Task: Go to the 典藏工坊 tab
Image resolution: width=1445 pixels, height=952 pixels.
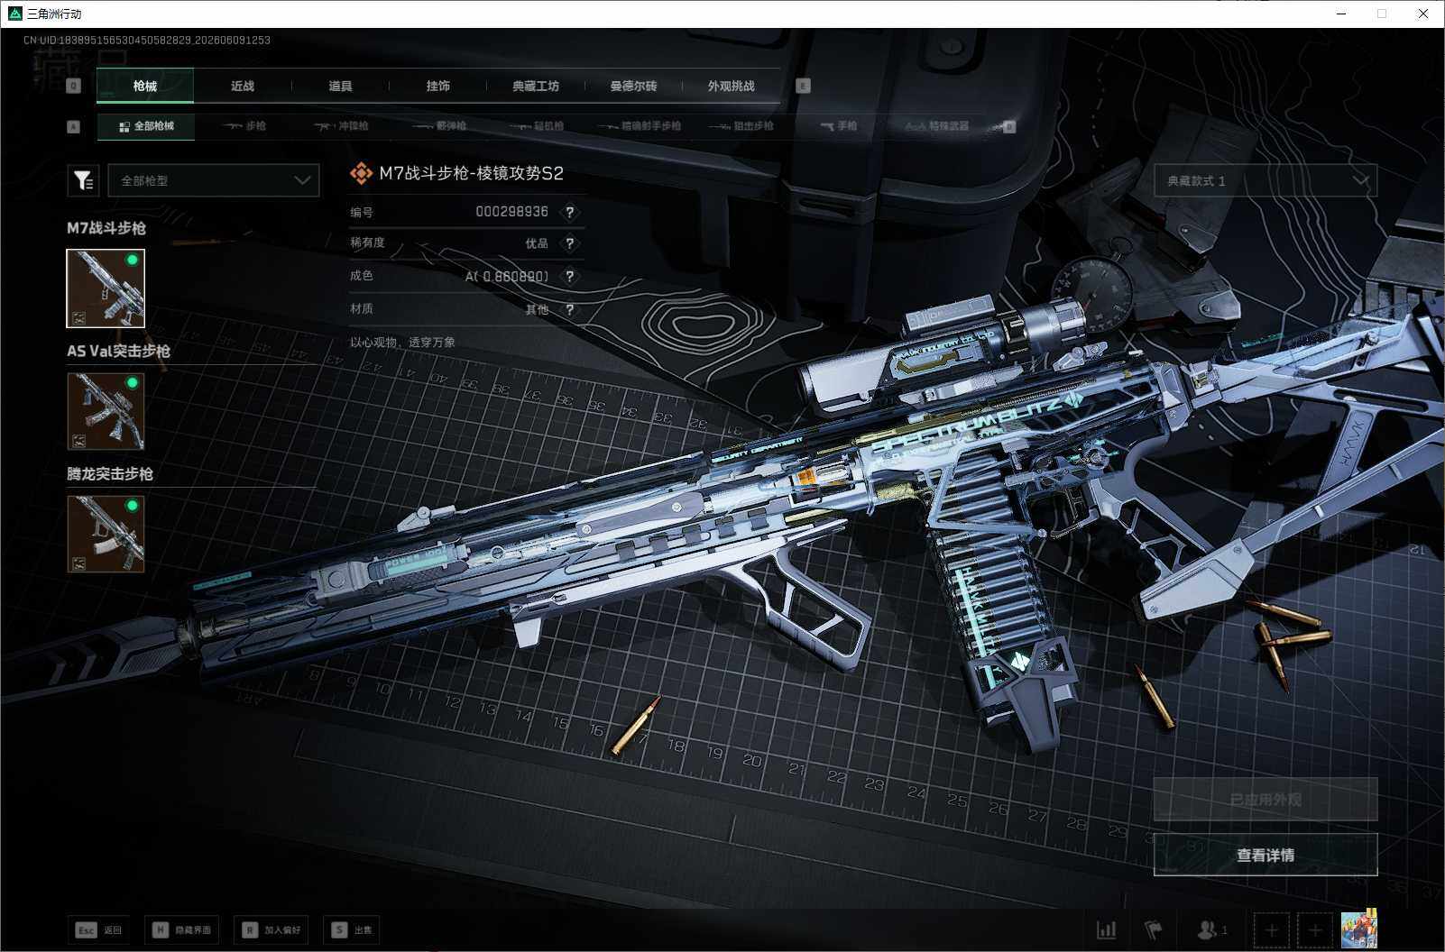Action: pyautogui.click(x=536, y=86)
